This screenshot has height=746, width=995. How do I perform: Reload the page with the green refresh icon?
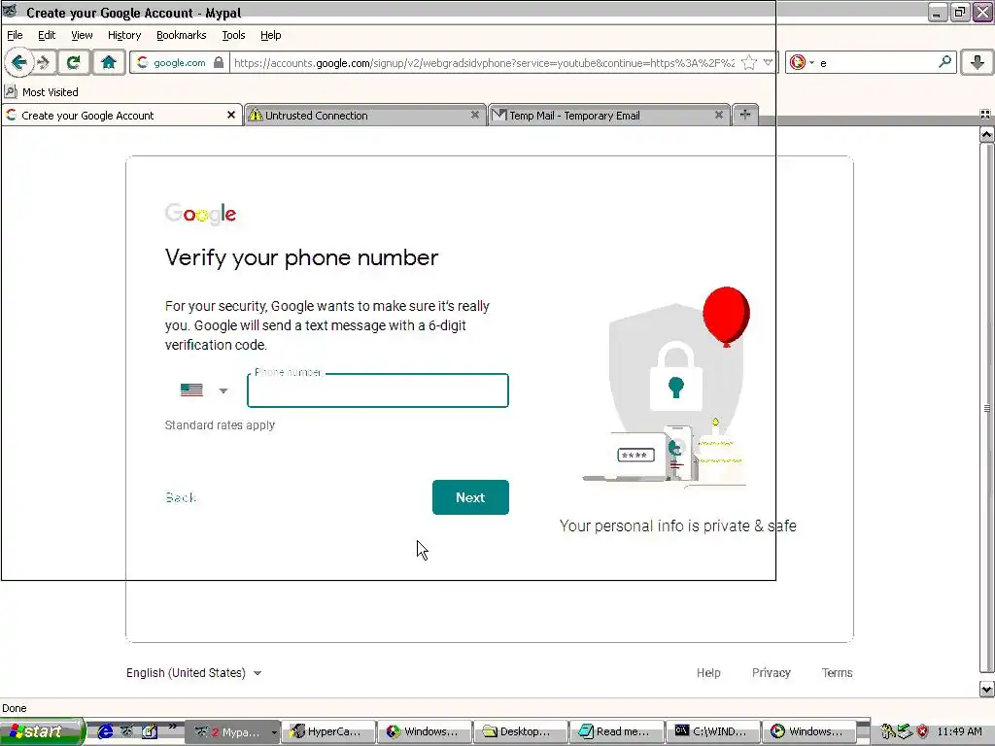pos(74,63)
